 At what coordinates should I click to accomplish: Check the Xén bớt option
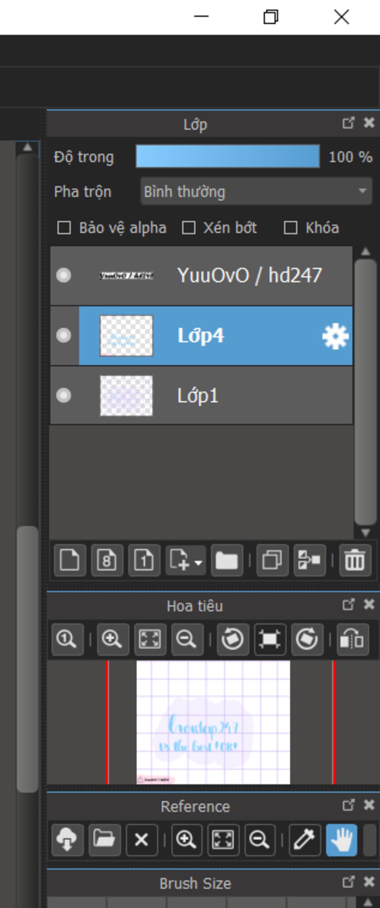point(189,228)
